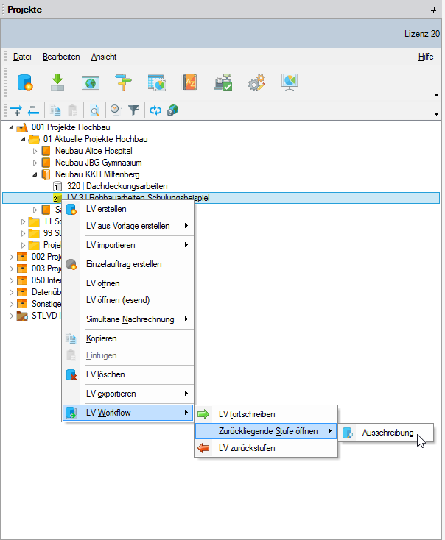Open the Bearbeiten menu
The height and width of the screenshot is (540, 445).
coord(61,57)
